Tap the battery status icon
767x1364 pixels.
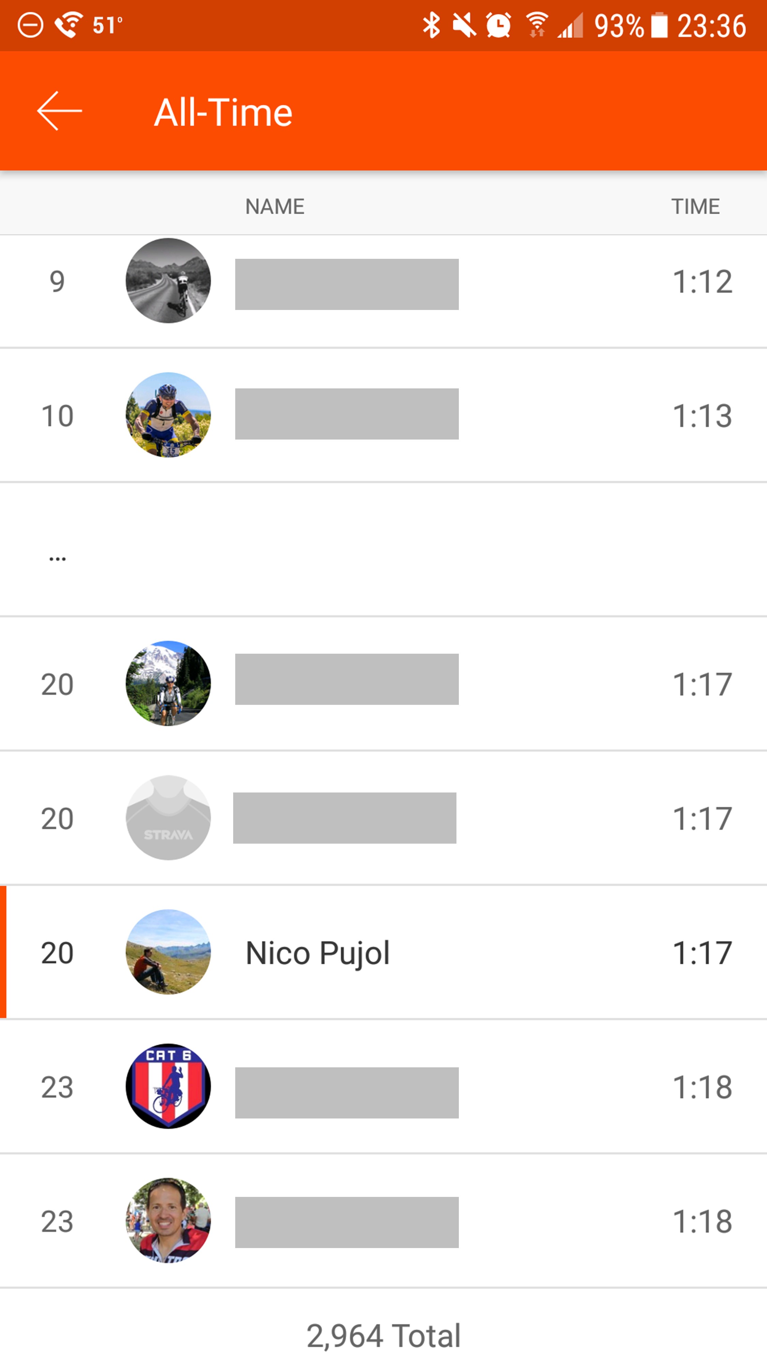coord(659,26)
